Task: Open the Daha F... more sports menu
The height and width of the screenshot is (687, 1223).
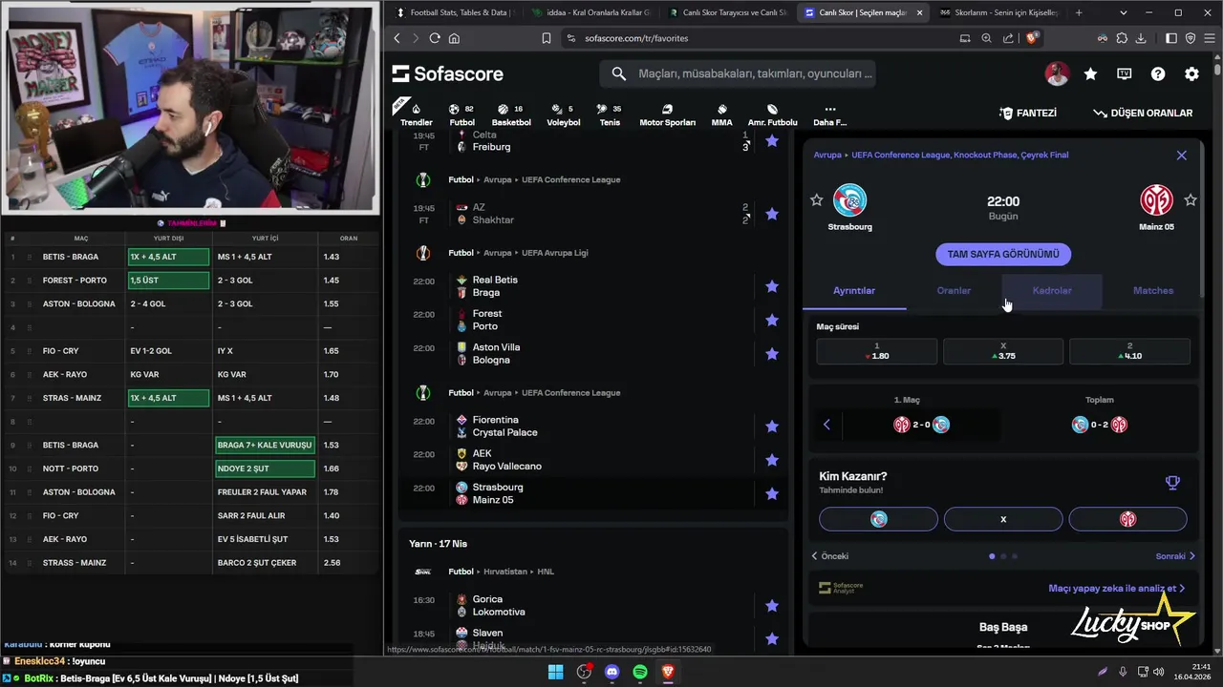Action: pyautogui.click(x=829, y=114)
